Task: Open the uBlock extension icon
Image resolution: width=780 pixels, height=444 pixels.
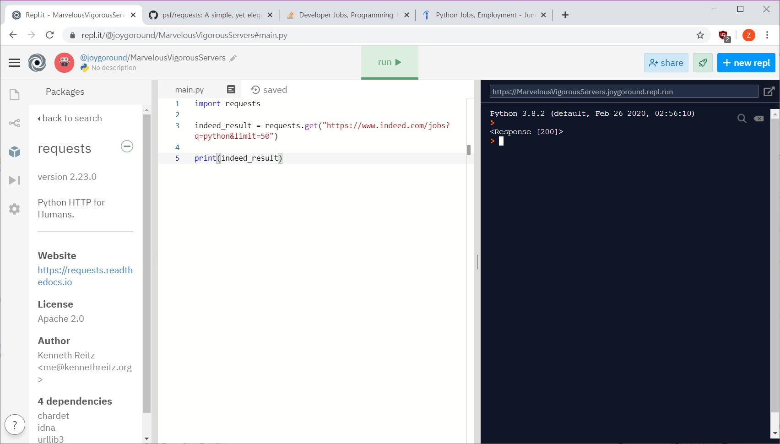Action: tap(724, 36)
